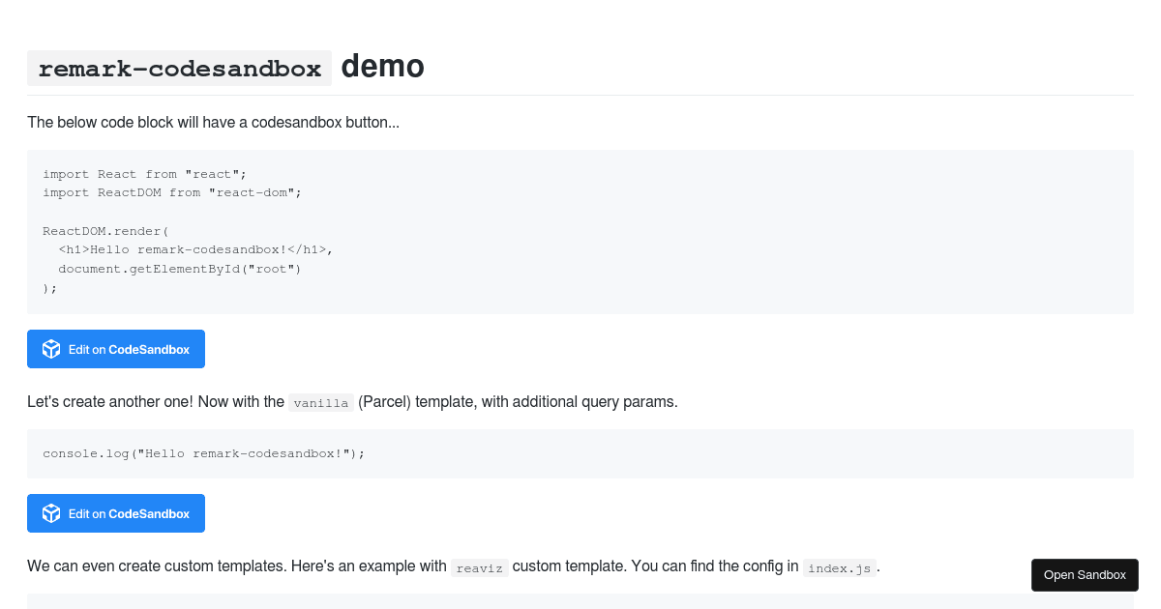Select the inline "reaviz" code tag

(x=479, y=567)
